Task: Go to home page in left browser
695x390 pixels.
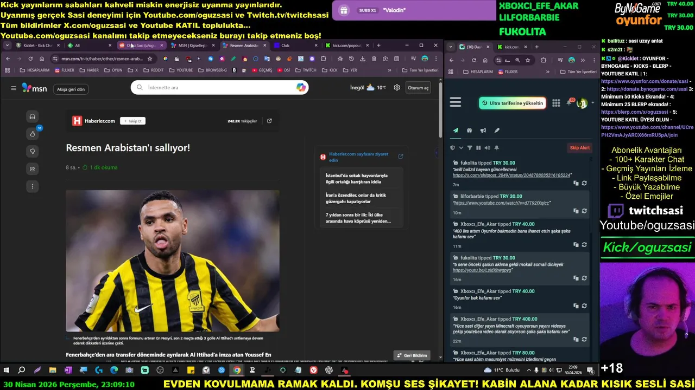Action: pos(42,58)
